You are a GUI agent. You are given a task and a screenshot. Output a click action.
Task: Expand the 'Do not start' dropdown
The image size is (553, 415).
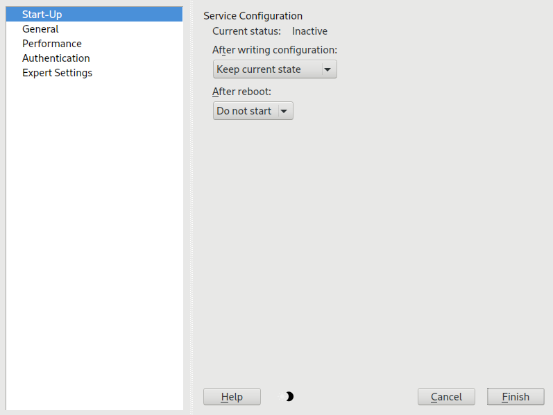(244, 111)
